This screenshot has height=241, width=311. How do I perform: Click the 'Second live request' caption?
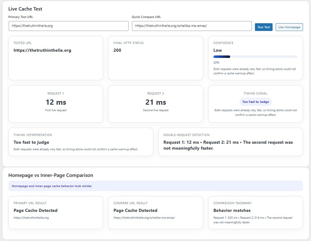[156, 110]
